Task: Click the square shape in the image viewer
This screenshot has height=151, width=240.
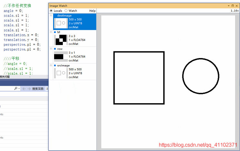Action: pos(139,78)
